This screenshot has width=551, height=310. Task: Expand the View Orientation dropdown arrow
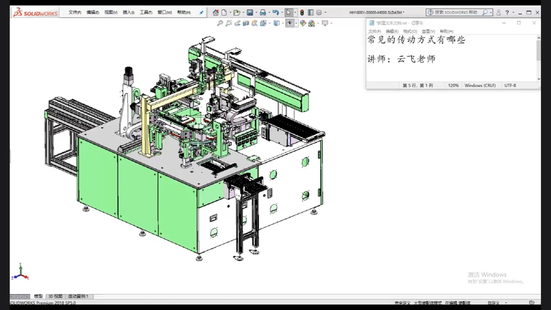click(x=269, y=23)
